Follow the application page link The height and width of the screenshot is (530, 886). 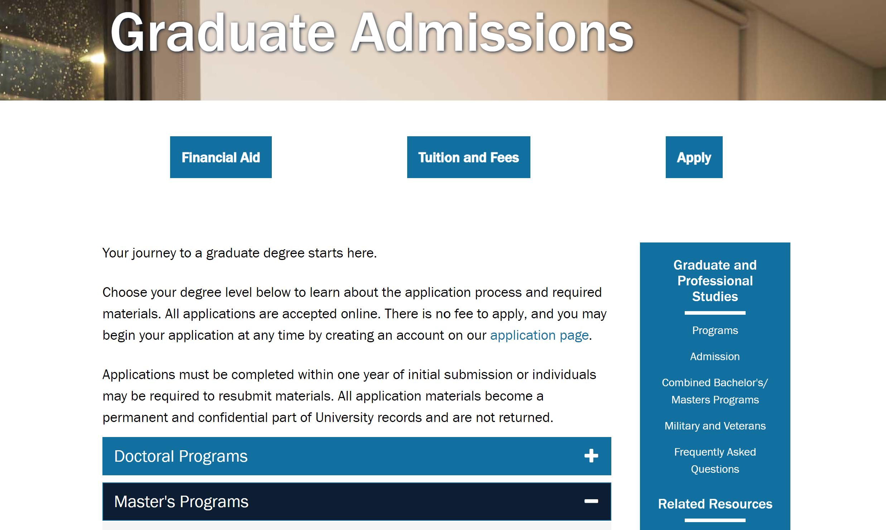[539, 335]
